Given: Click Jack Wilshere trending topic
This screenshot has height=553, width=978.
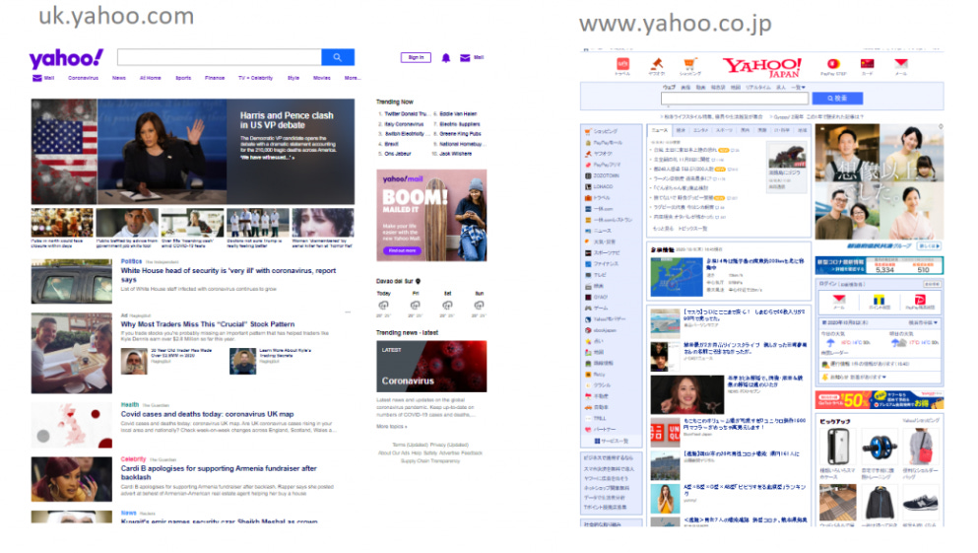Looking at the screenshot, I should pyautogui.click(x=455, y=154).
